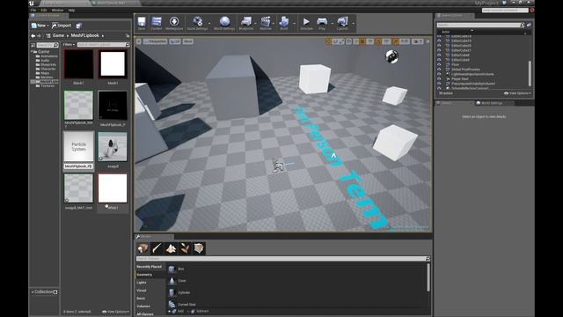Open the Window menu
The height and width of the screenshot is (317, 563).
pos(57,11)
